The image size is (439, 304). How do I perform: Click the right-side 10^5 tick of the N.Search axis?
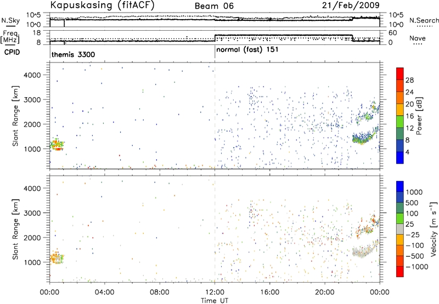tap(396, 15)
